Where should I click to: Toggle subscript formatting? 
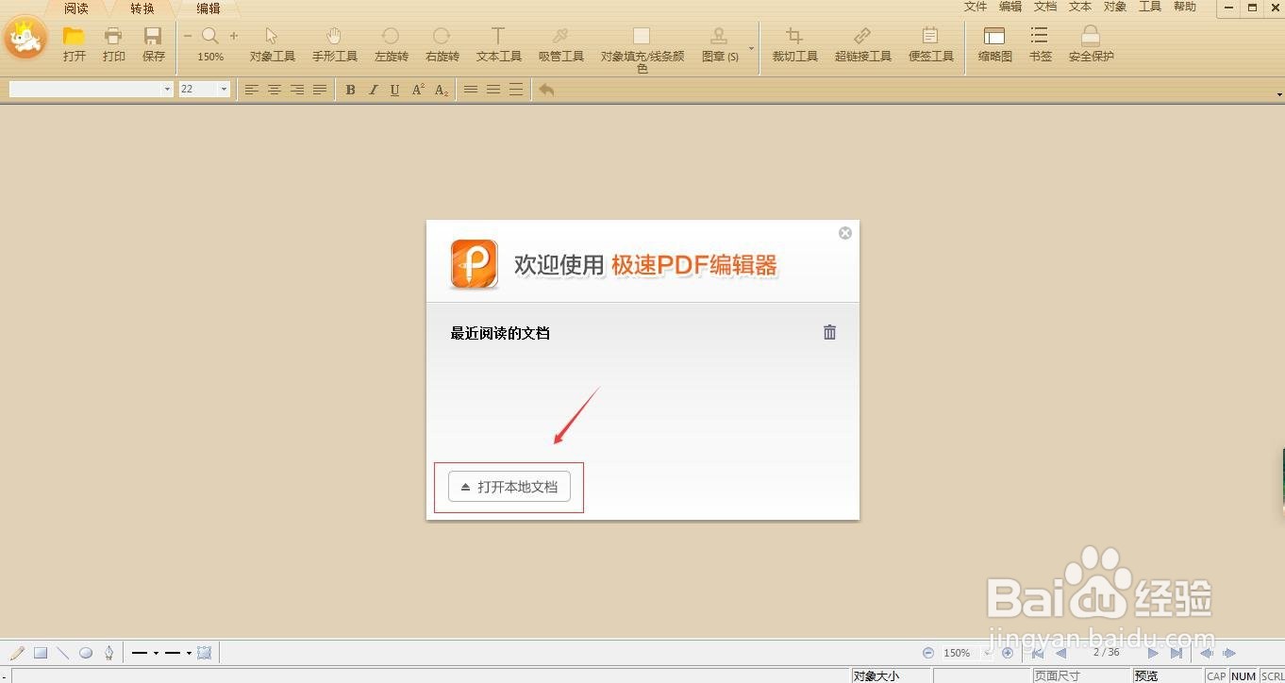click(x=441, y=90)
